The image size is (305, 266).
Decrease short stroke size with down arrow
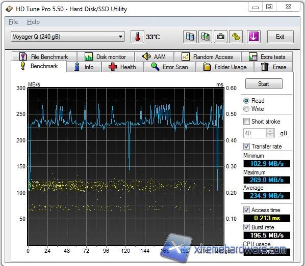pos(270,135)
